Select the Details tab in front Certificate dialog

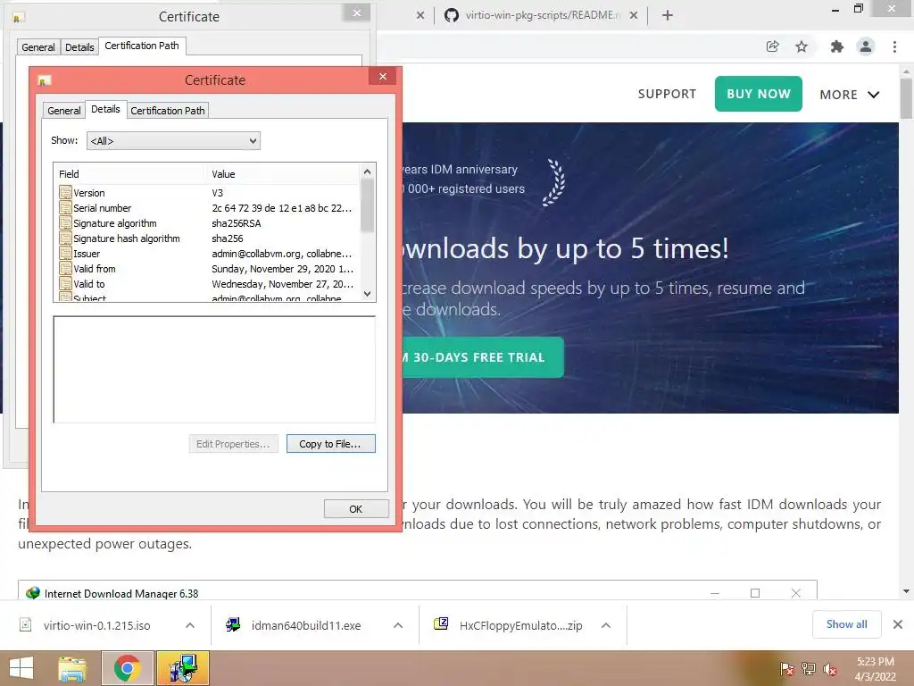click(105, 109)
